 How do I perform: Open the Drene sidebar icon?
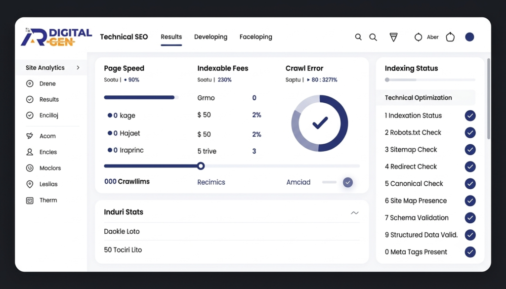(30, 83)
